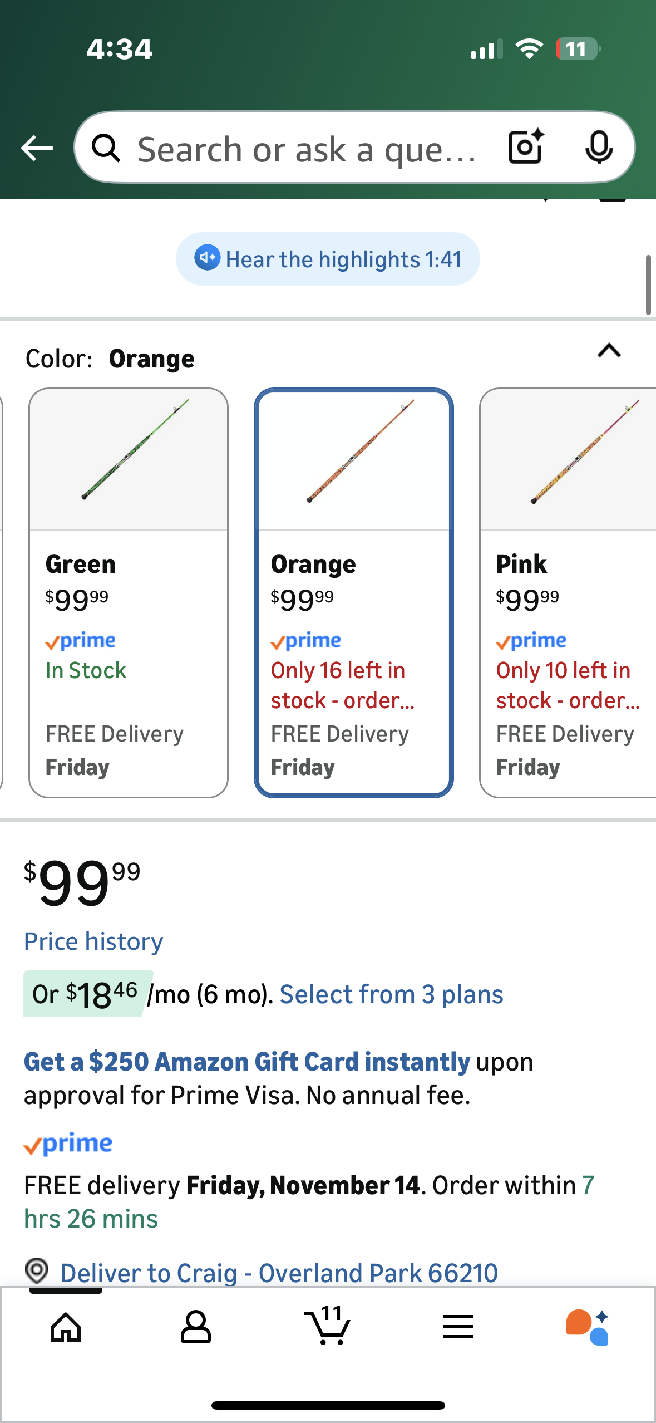The height and width of the screenshot is (1423, 656).
Task: Tap the microphone voice search icon
Action: pyautogui.click(x=599, y=148)
